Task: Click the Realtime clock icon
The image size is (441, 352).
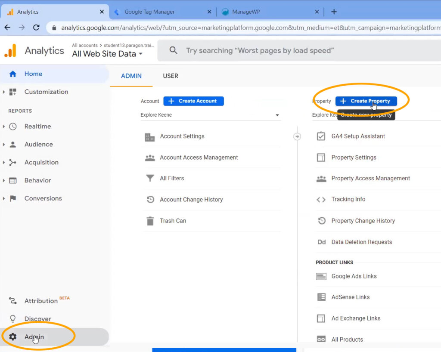Action: 12,127
